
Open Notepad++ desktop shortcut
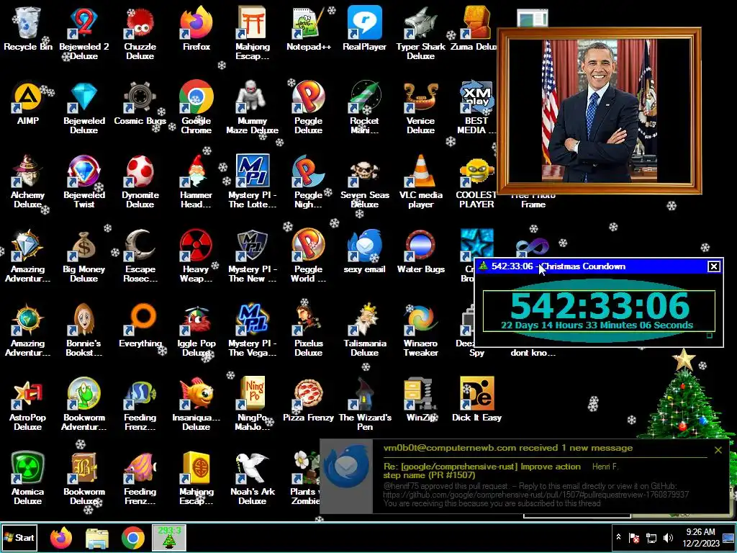point(308,28)
